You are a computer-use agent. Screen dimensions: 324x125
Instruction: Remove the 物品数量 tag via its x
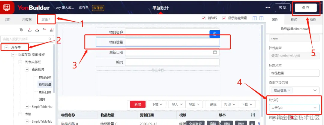[x=289, y=90]
